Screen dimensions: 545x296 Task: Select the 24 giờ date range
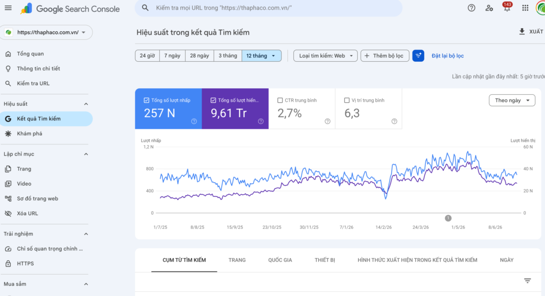click(x=147, y=56)
